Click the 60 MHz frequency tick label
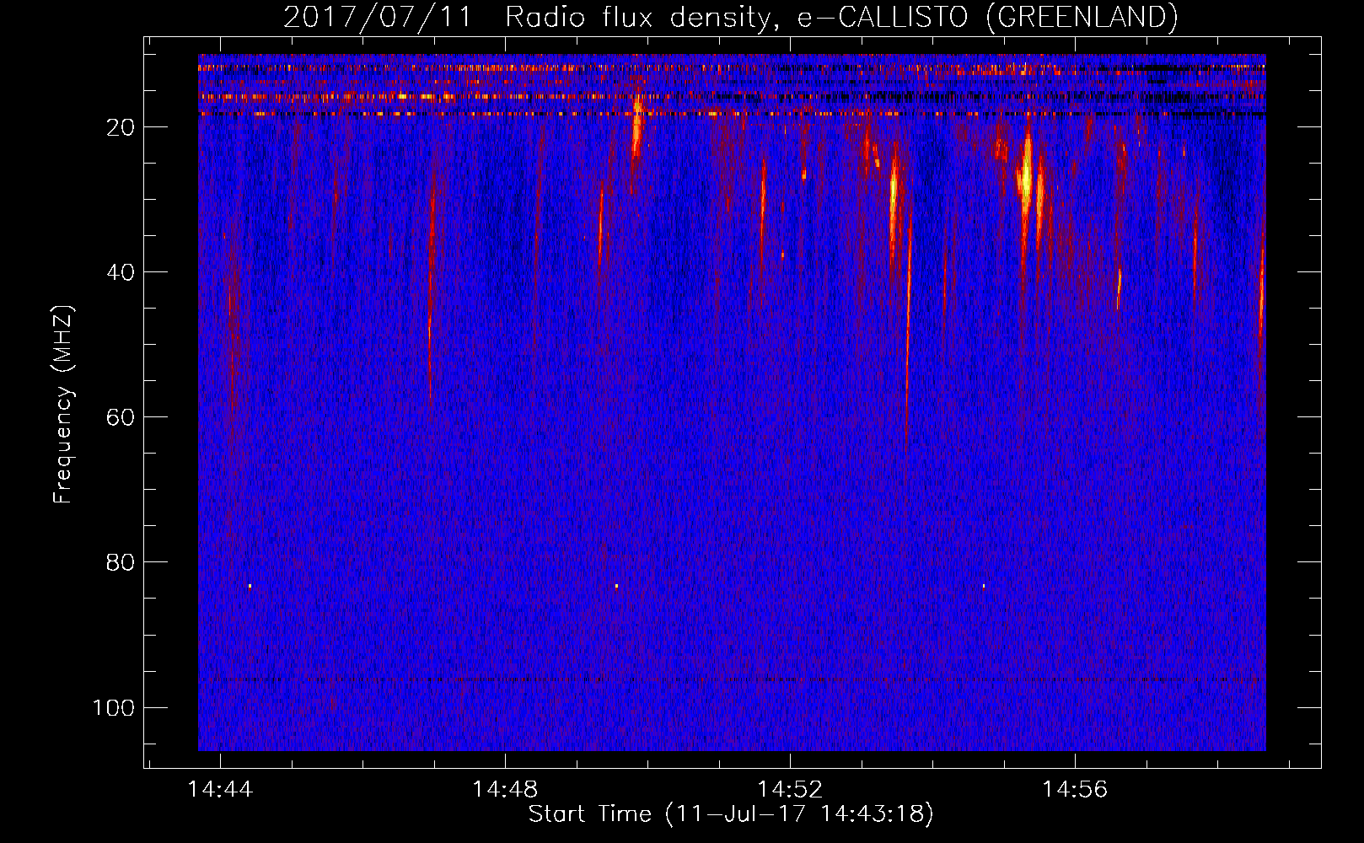 click(x=121, y=417)
